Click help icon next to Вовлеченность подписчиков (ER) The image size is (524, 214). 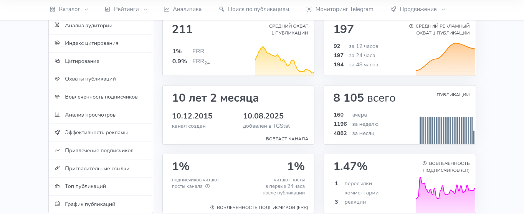point(425,163)
